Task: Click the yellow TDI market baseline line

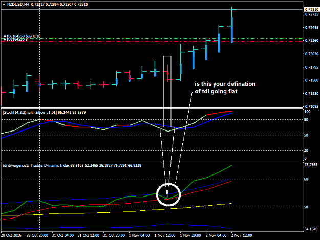Action: [116, 212]
